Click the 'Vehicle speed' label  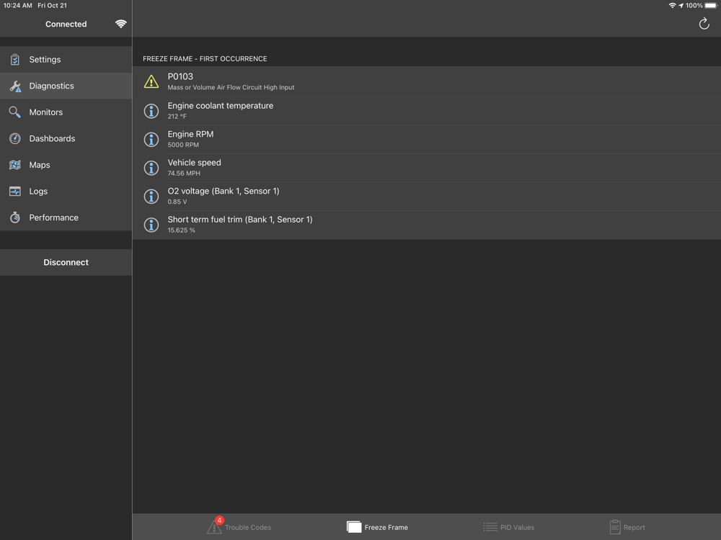coord(194,163)
